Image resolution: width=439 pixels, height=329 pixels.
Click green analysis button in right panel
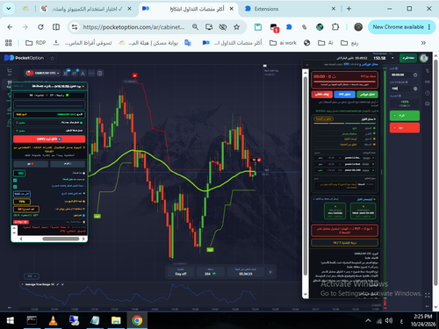[x=367, y=94]
